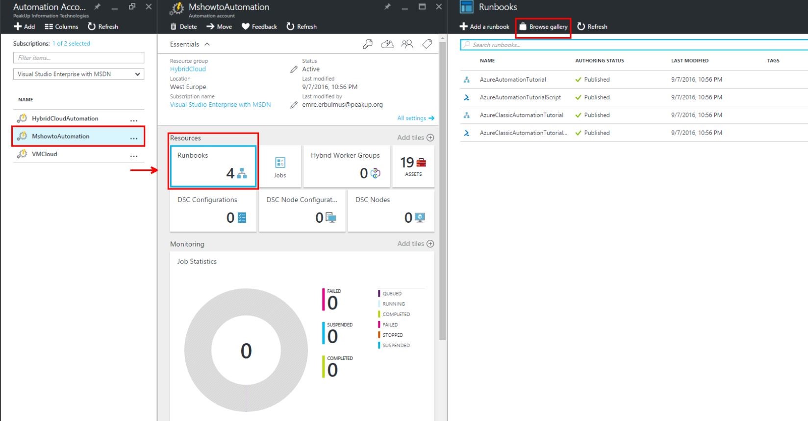Click the RUNNING legend entry

click(x=393, y=304)
